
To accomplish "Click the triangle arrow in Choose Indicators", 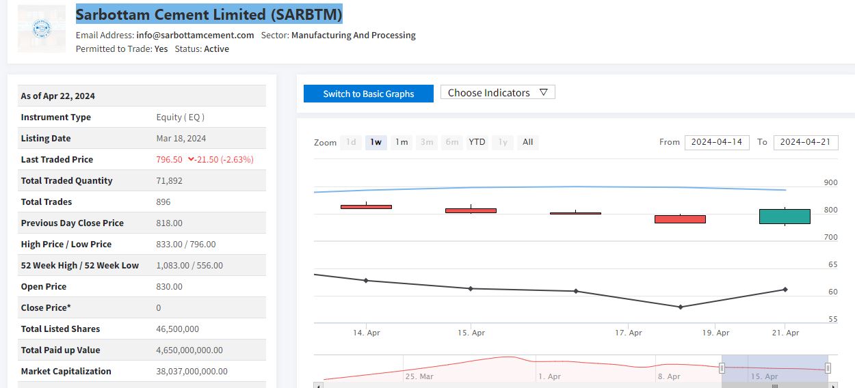I will [544, 92].
